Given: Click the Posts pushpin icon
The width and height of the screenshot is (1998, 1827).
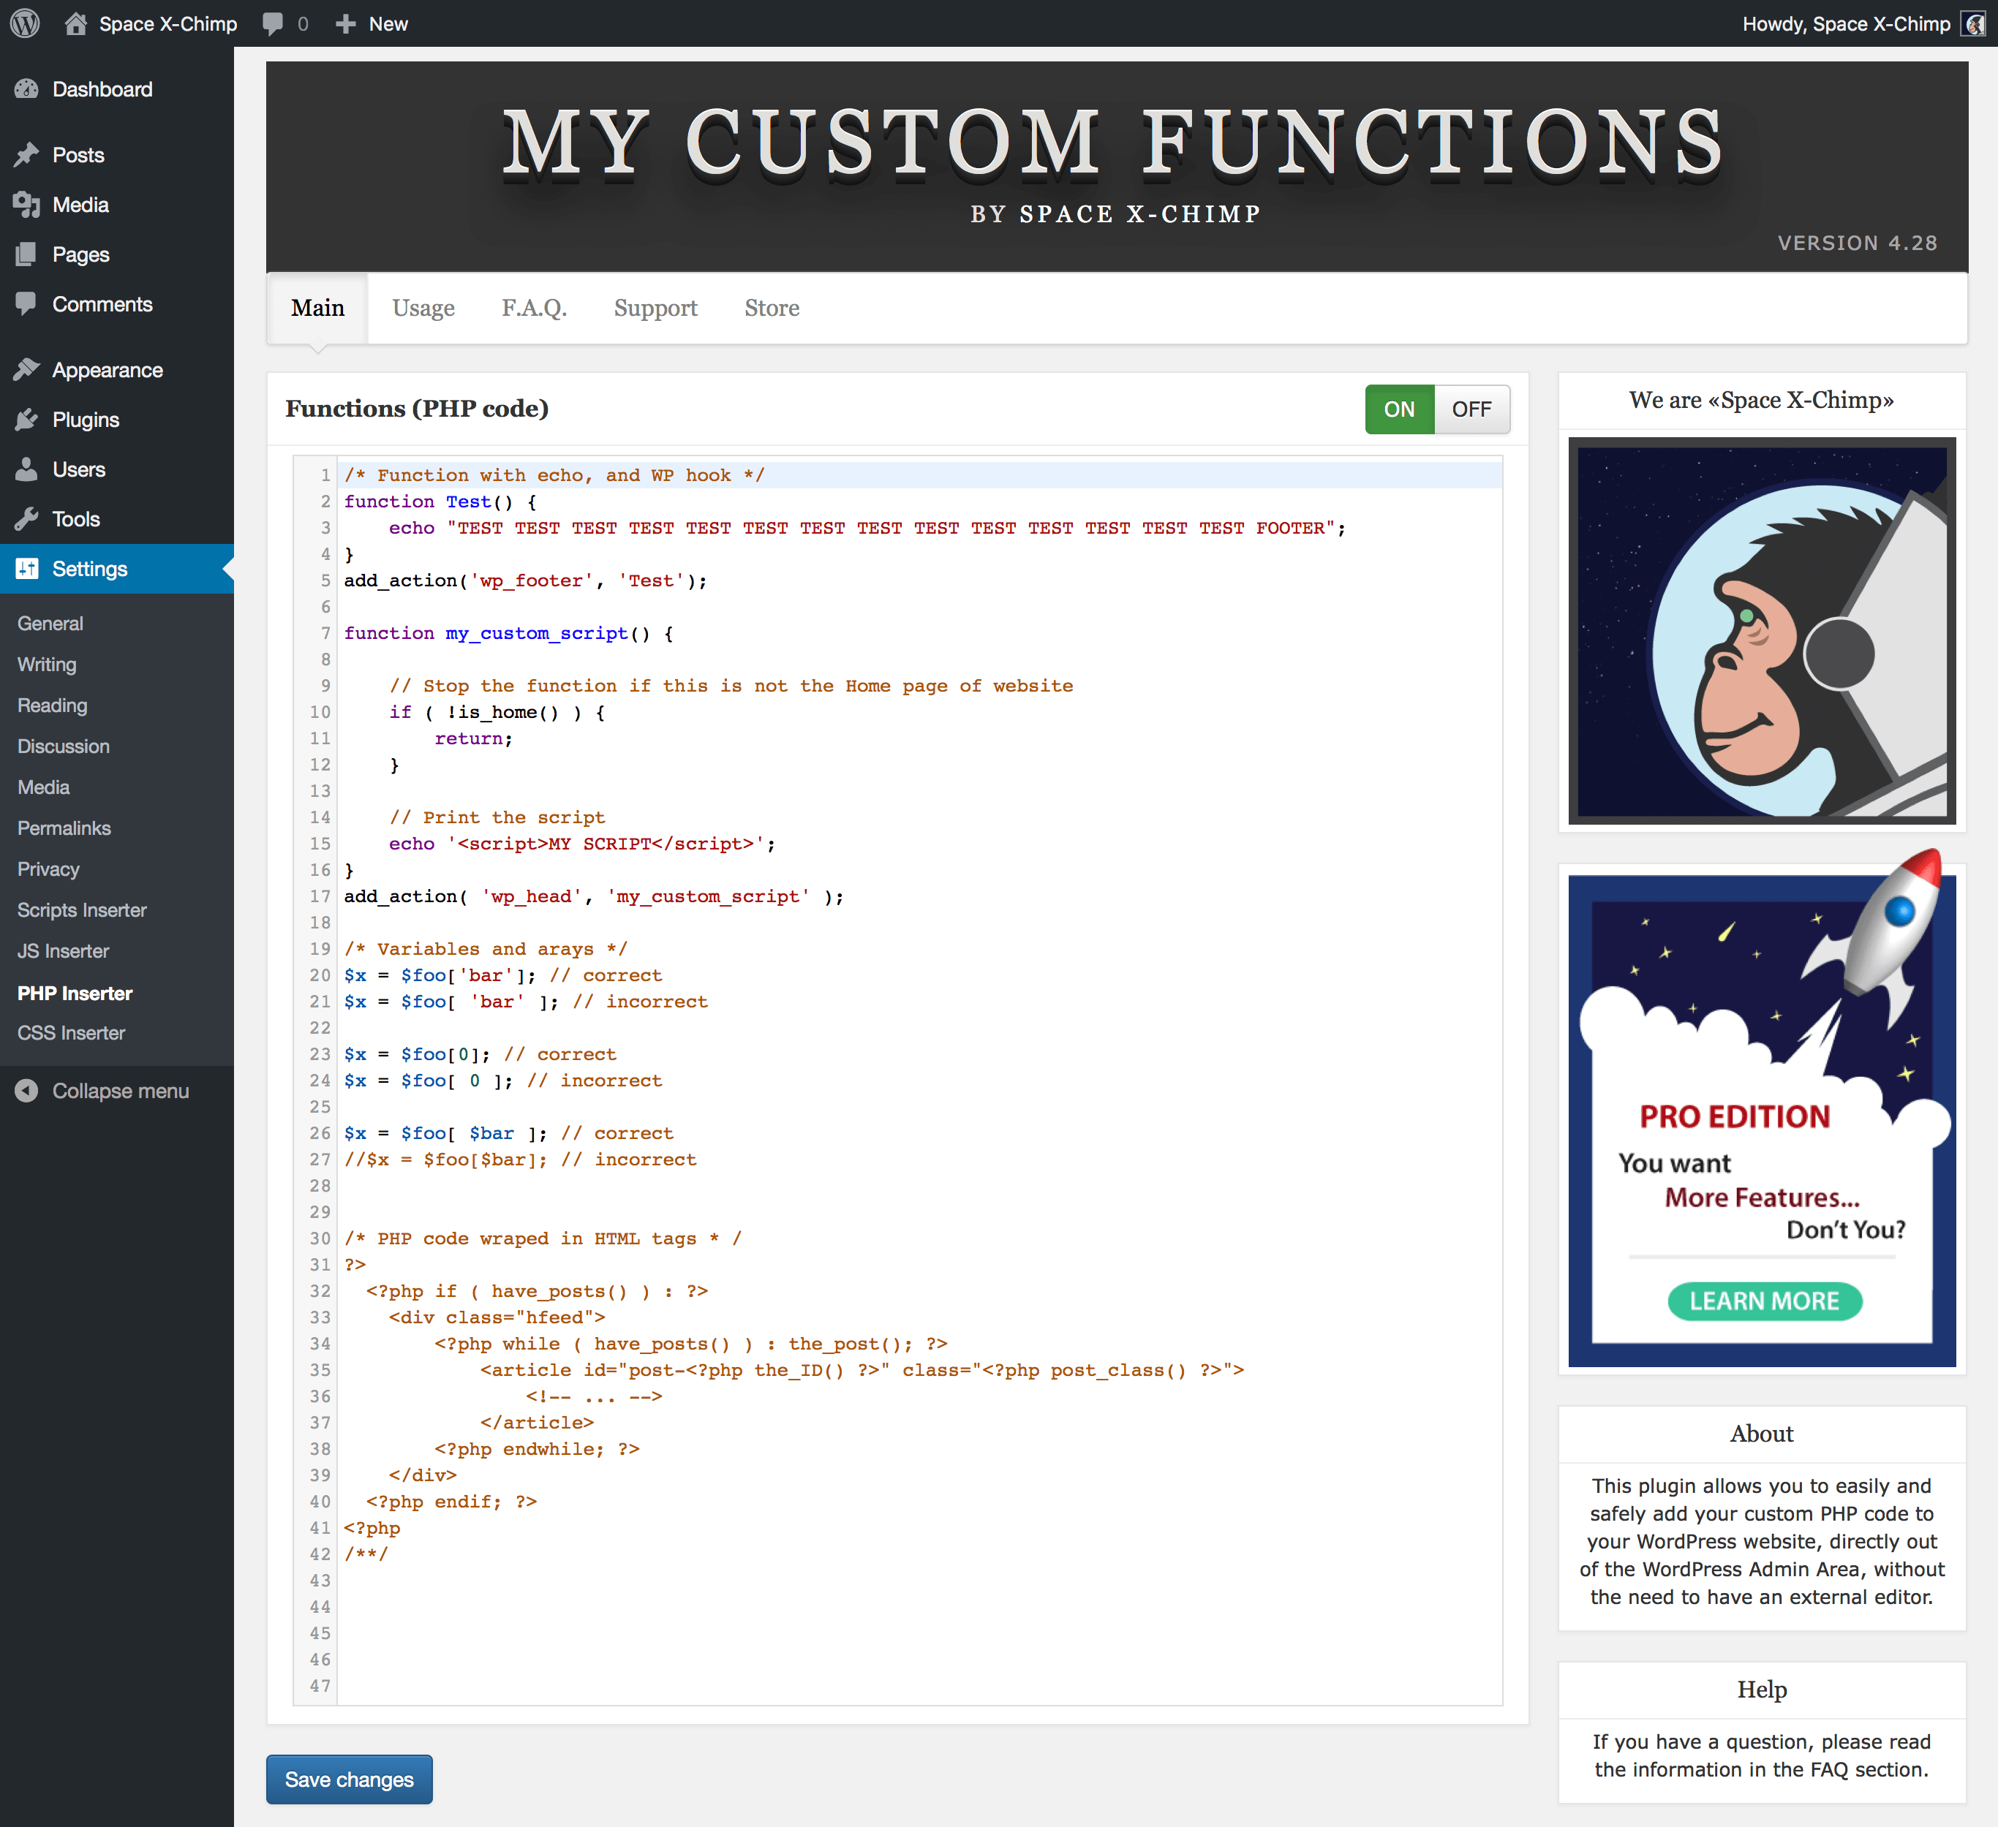Looking at the screenshot, I should (27, 154).
